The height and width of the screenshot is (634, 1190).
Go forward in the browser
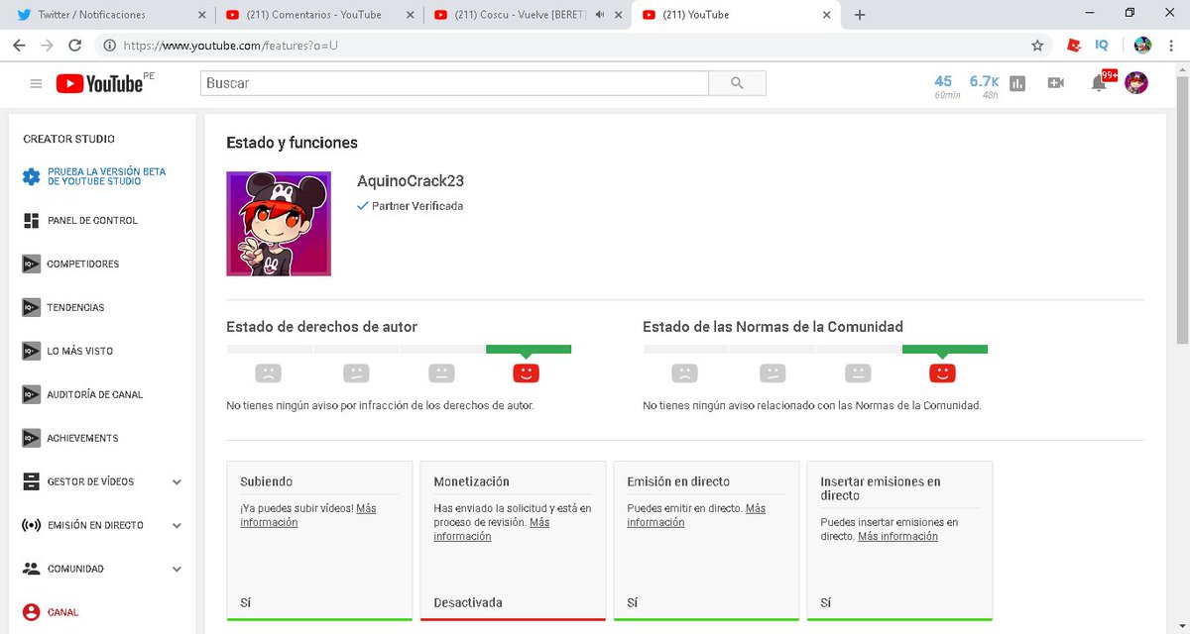click(47, 46)
